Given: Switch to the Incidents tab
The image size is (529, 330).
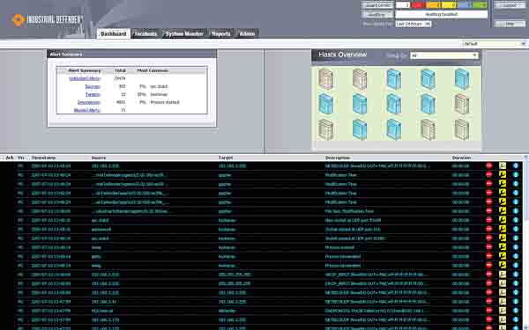Looking at the screenshot, I should (145, 33).
